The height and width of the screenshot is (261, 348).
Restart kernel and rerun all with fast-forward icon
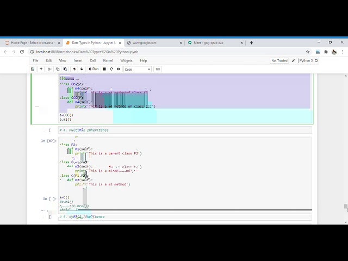pos(119,69)
